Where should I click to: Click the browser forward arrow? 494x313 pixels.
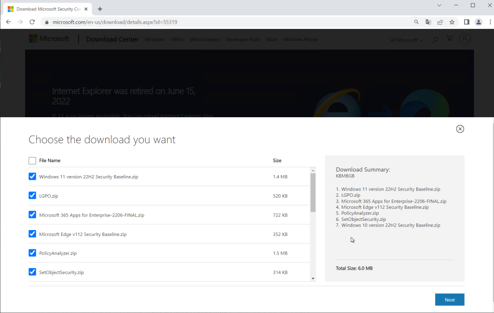(20, 22)
